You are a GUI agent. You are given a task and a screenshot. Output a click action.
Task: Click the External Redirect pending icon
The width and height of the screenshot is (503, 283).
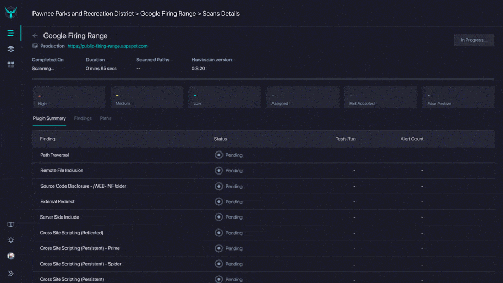click(219, 201)
